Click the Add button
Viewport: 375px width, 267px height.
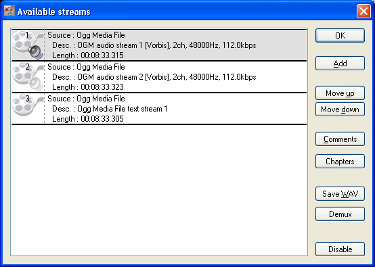[340, 64]
